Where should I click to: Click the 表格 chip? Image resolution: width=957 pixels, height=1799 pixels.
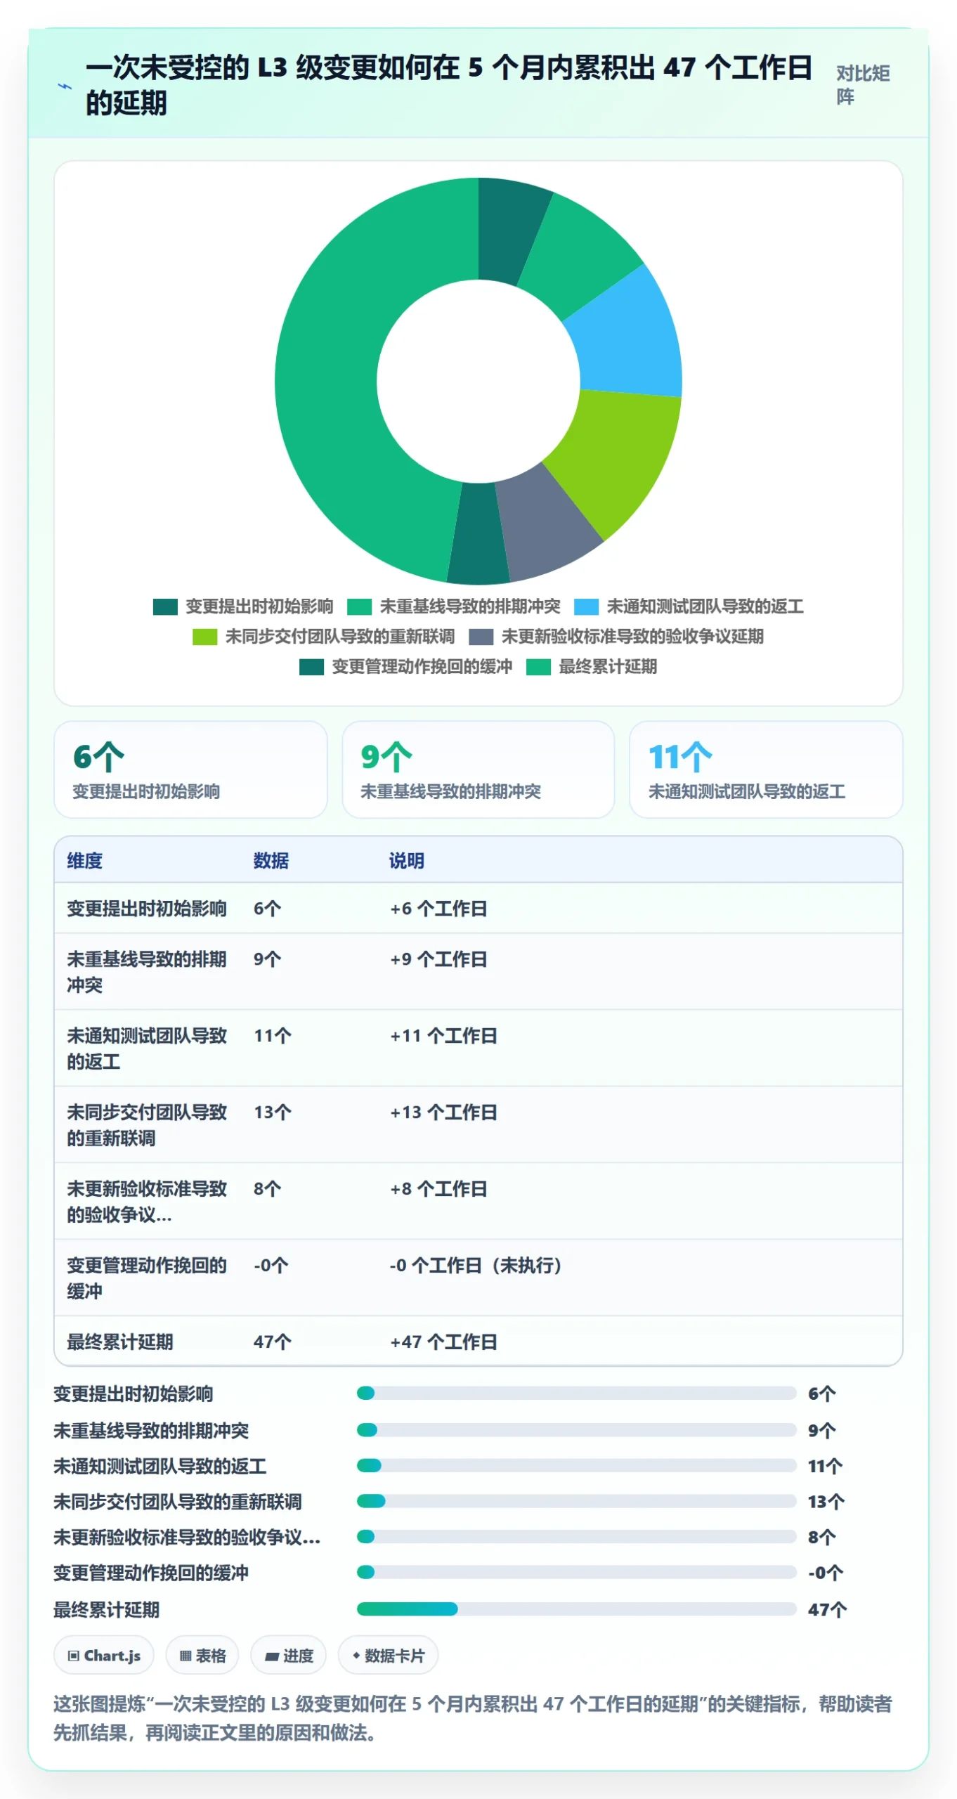point(202,1656)
